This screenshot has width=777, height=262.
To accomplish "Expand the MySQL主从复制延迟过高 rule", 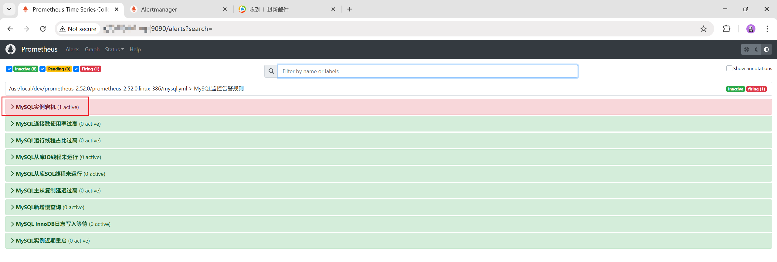I will click(x=388, y=190).
